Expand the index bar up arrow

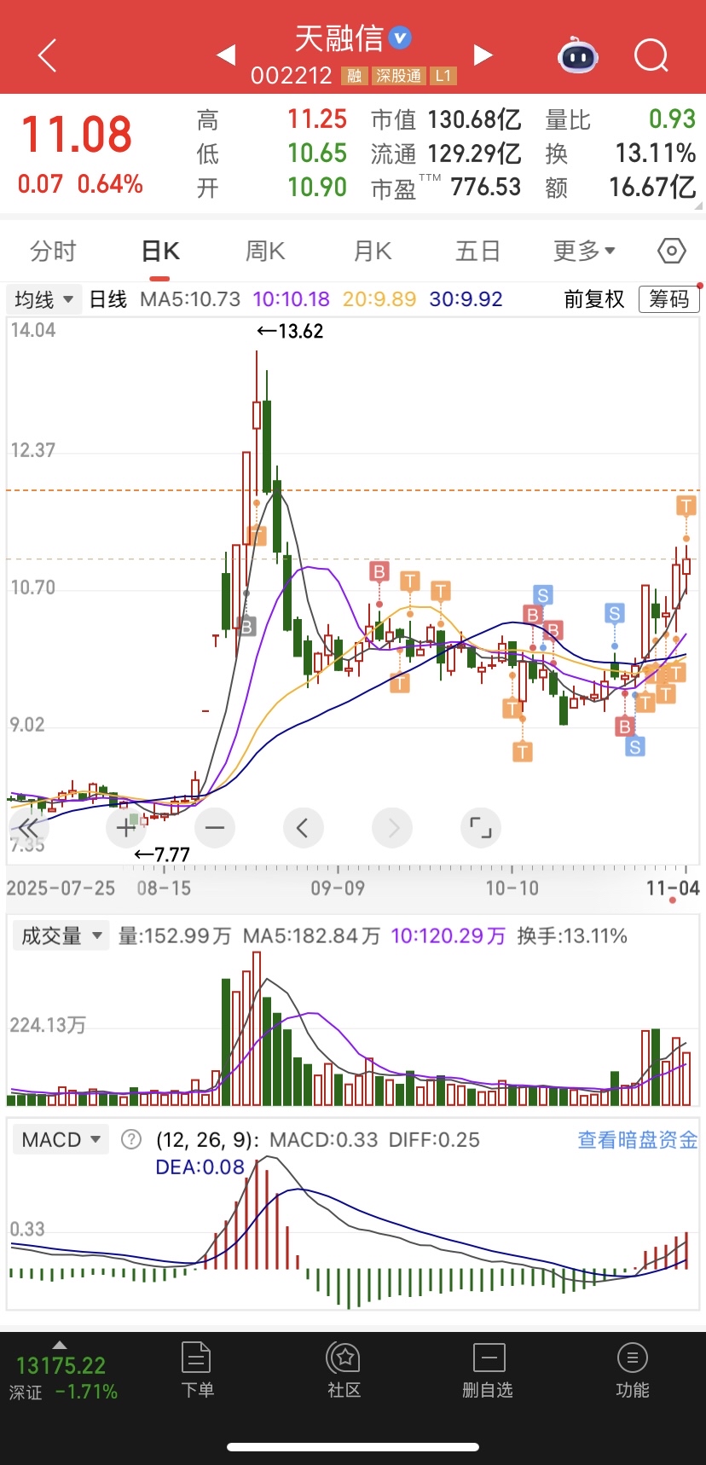coord(60,1345)
